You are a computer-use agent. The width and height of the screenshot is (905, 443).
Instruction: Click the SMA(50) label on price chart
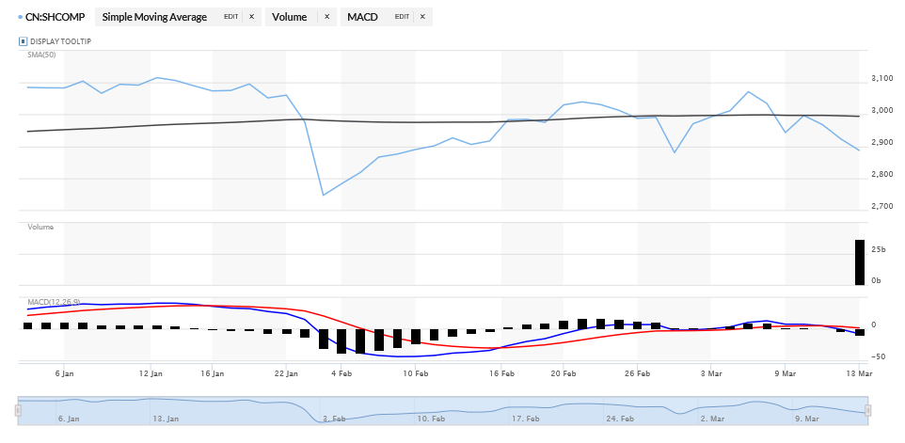40,54
